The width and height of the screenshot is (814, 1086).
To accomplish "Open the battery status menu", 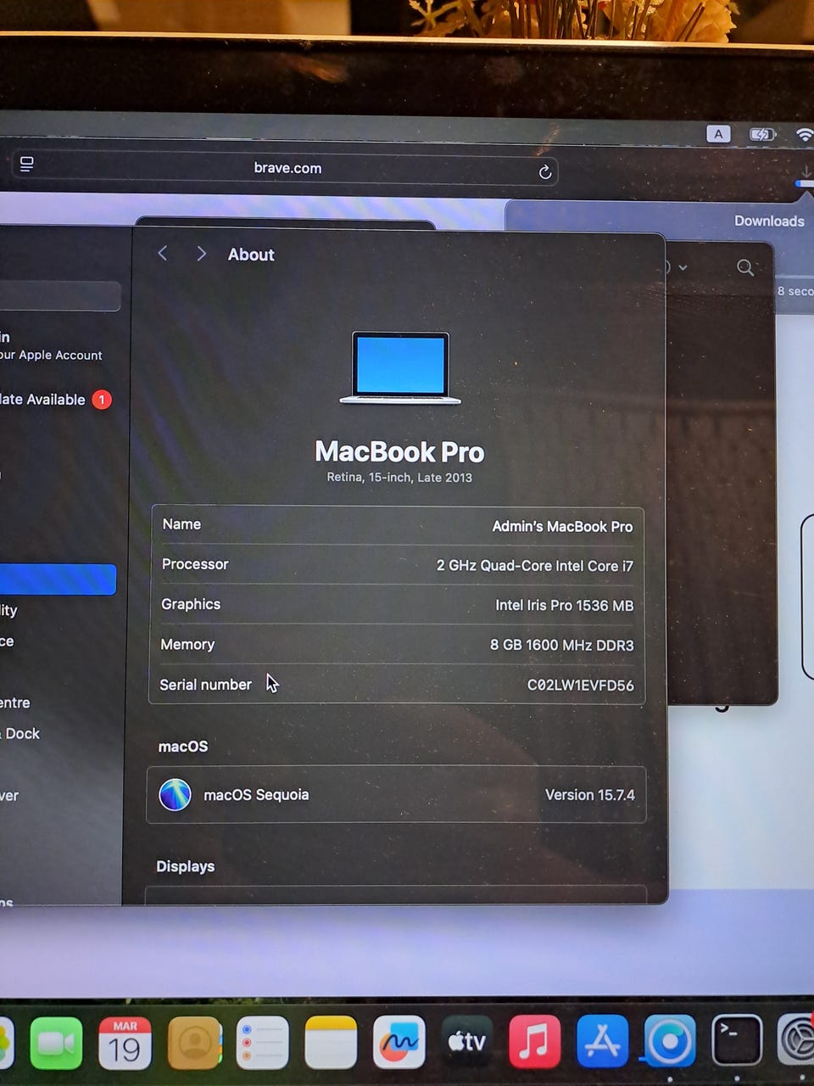I will [x=762, y=134].
